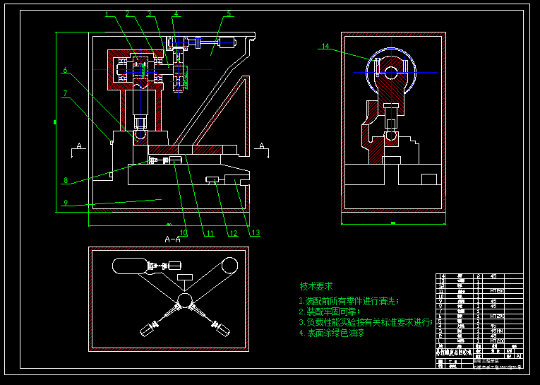Screen dimensions: 540x385
Task: Select the top row of parts list
Action: (479, 277)
